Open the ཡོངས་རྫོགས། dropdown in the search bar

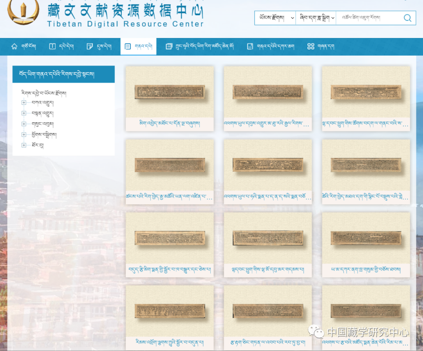tap(275, 18)
